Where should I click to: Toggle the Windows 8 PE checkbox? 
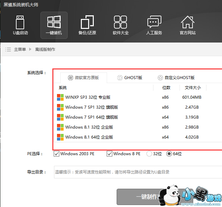(x=109, y=154)
